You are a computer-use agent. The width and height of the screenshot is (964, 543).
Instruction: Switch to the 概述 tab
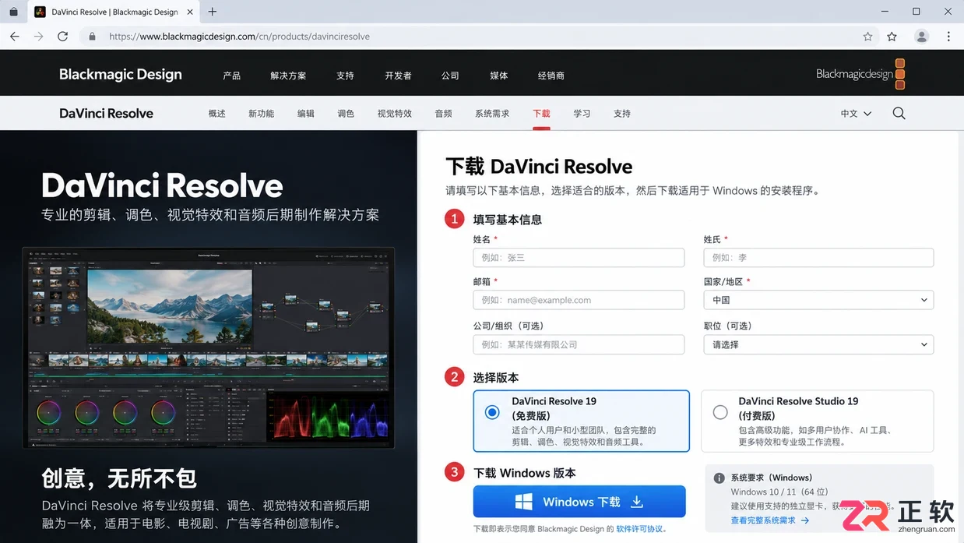pyautogui.click(x=216, y=114)
